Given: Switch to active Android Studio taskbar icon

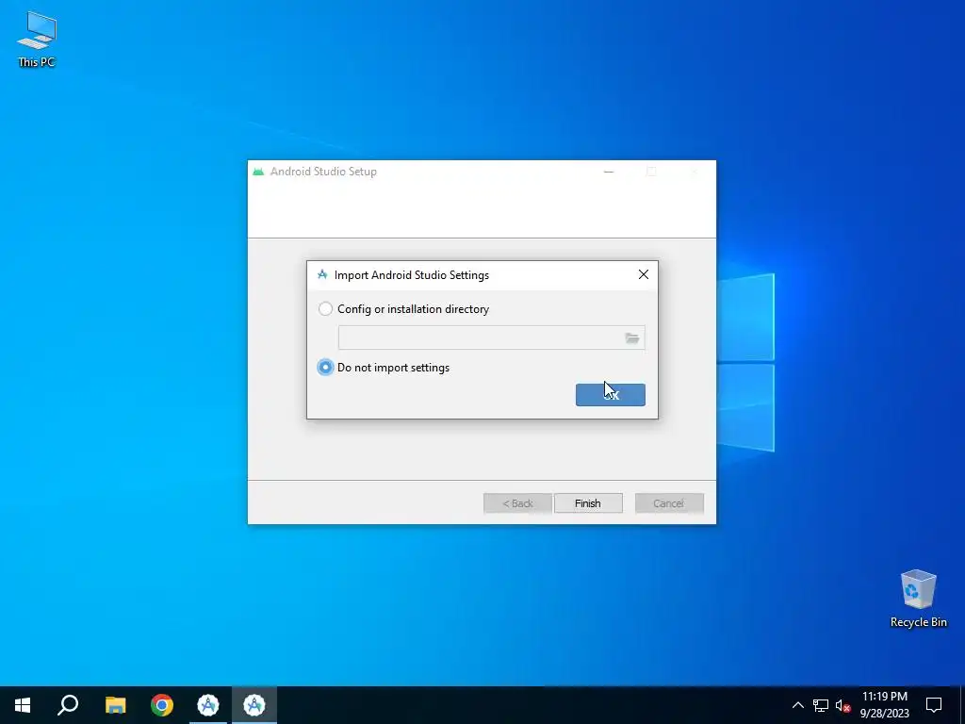Looking at the screenshot, I should 254,705.
